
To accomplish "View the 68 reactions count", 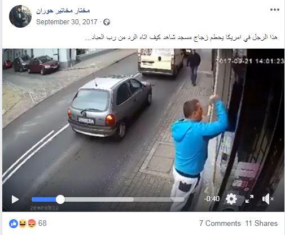I will point(42,223).
